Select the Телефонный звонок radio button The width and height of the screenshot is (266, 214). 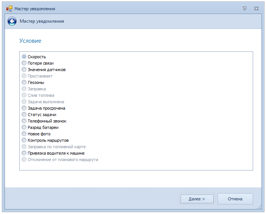24,121
